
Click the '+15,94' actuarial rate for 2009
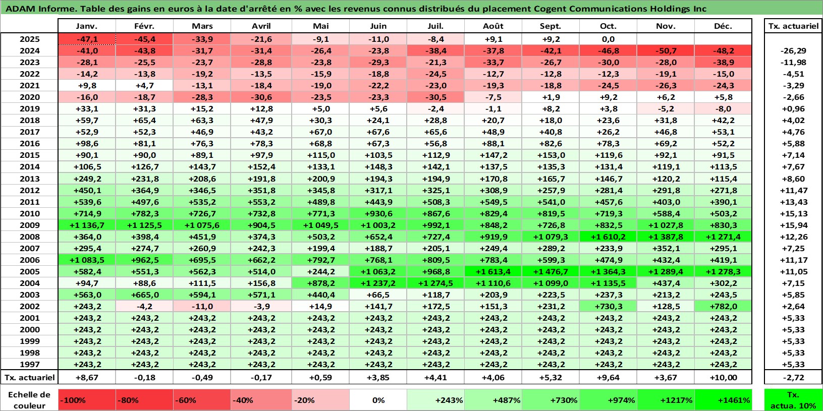point(793,225)
